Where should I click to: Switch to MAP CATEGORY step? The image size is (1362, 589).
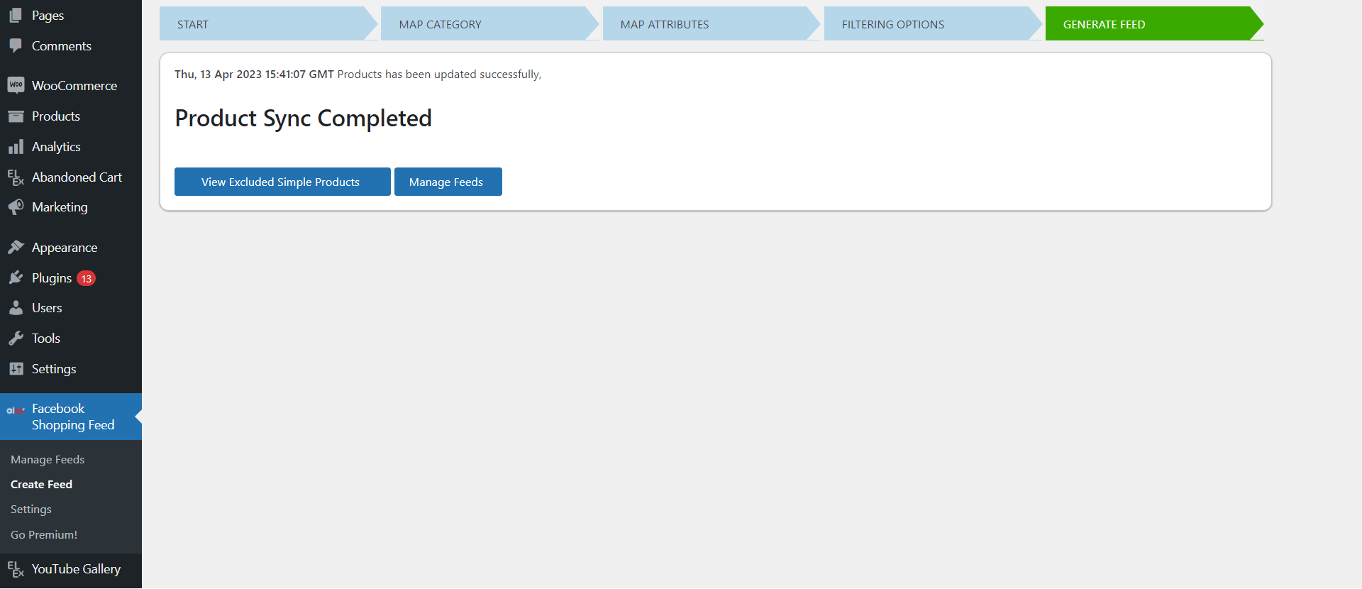489,24
